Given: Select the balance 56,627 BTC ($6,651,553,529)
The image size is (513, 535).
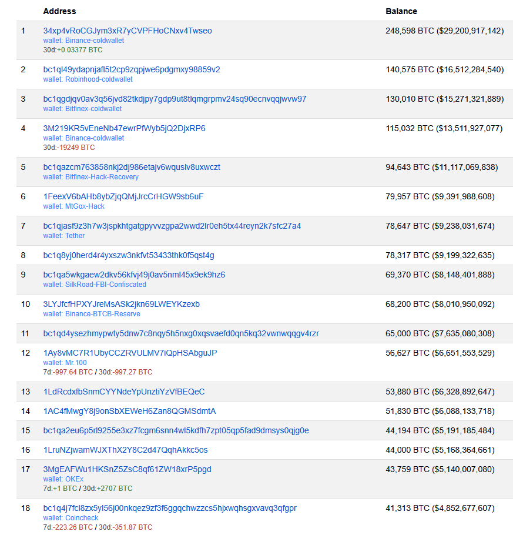Looking at the screenshot, I should [440, 353].
